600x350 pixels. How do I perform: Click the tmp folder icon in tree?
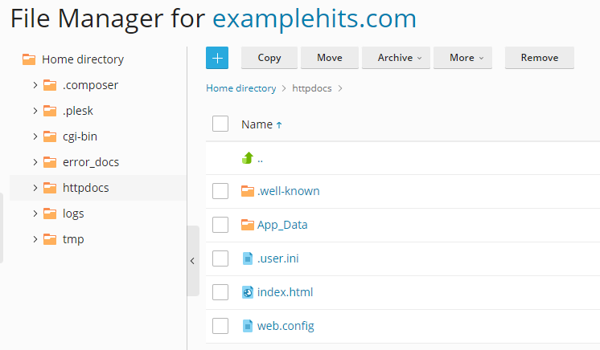pyautogui.click(x=50, y=239)
